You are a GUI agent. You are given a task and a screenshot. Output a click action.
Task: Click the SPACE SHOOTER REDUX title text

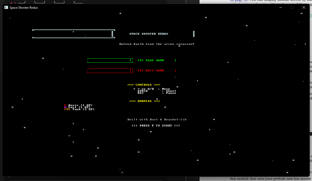point(149,34)
